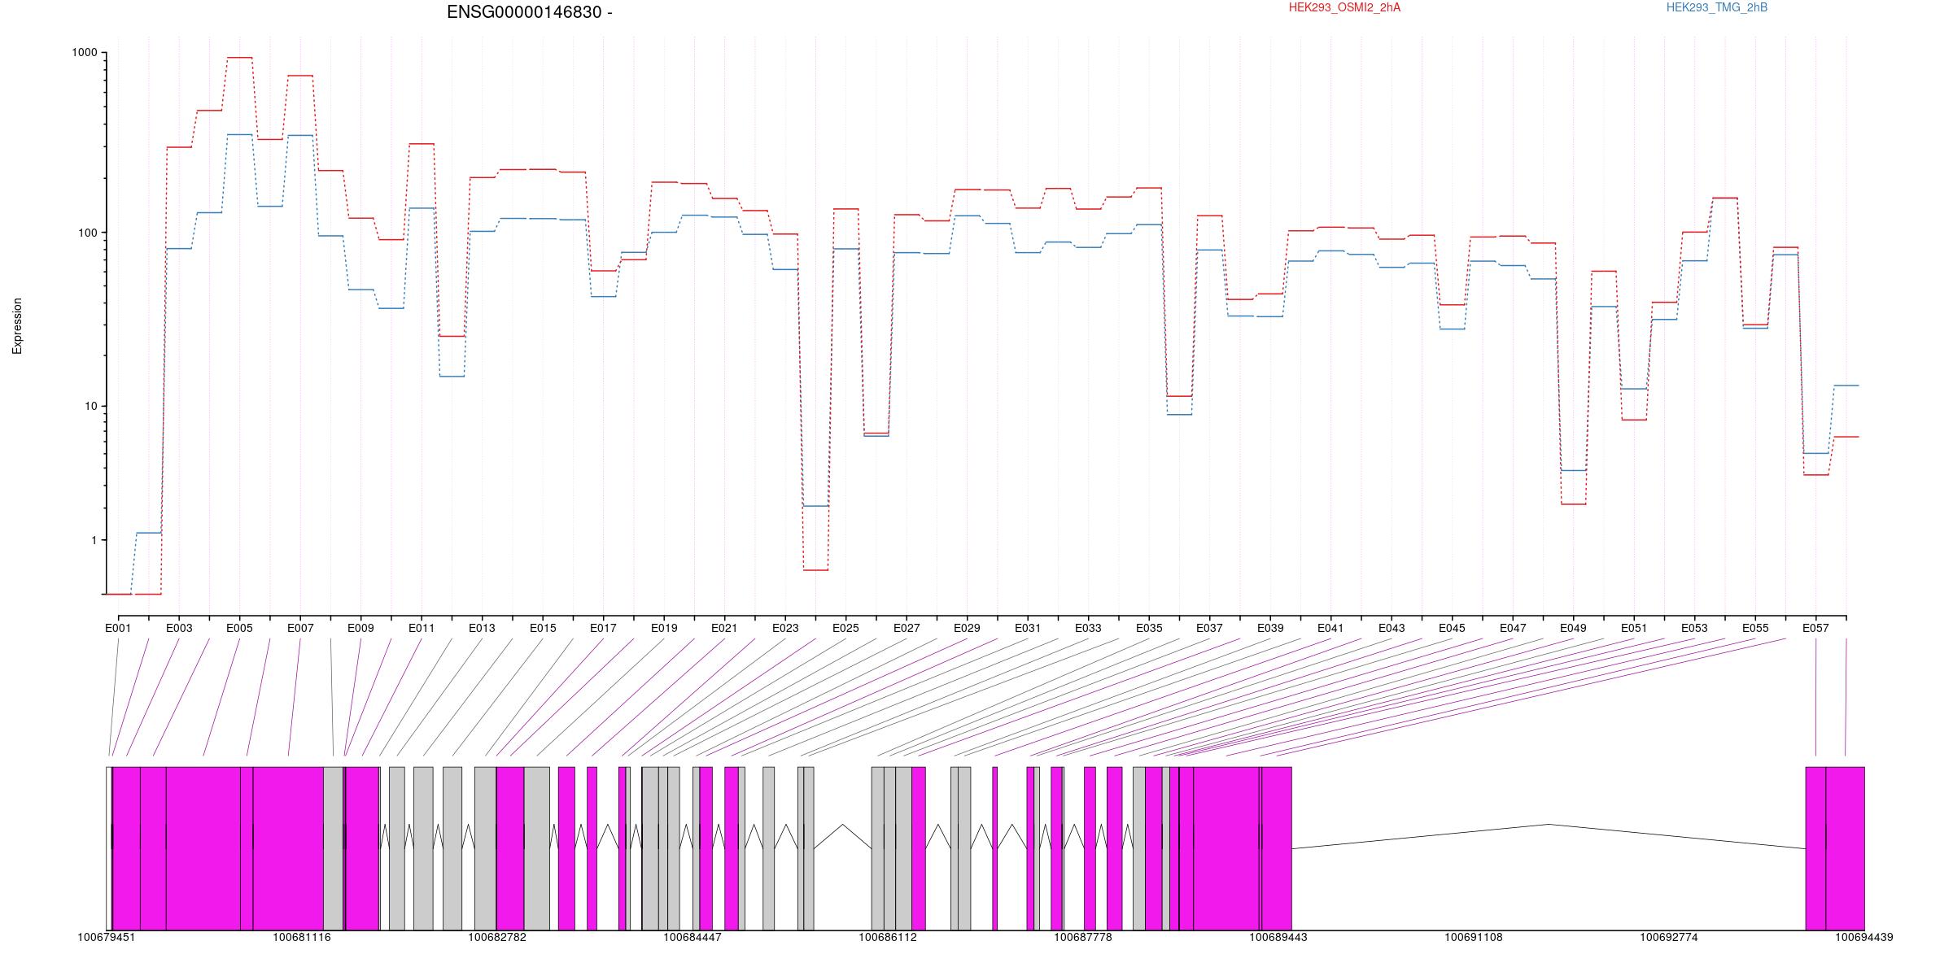Click exon label E041

coord(1330,628)
